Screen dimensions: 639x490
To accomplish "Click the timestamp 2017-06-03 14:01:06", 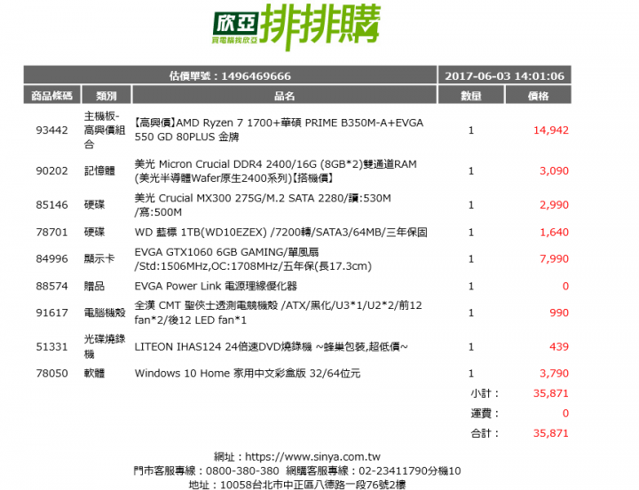I will pyautogui.click(x=504, y=75).
